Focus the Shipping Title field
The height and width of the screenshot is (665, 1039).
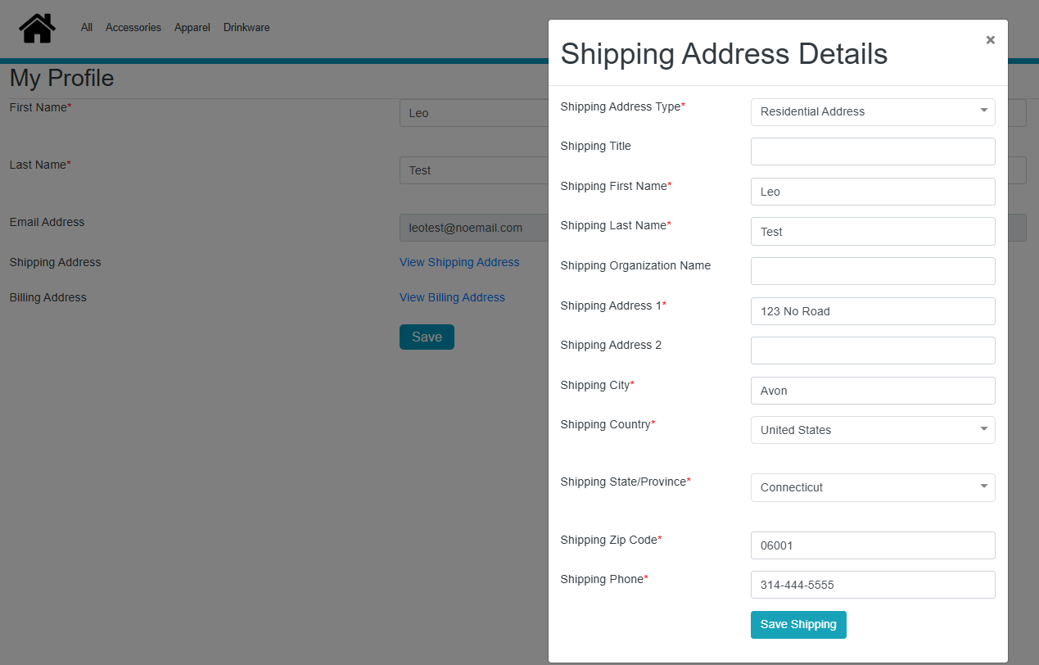click(872, 152)
